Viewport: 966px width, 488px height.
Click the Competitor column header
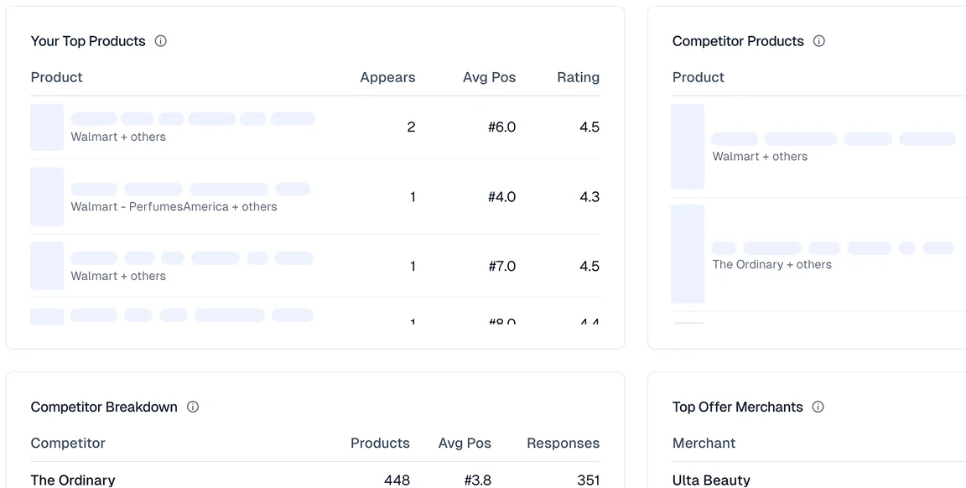68,443
